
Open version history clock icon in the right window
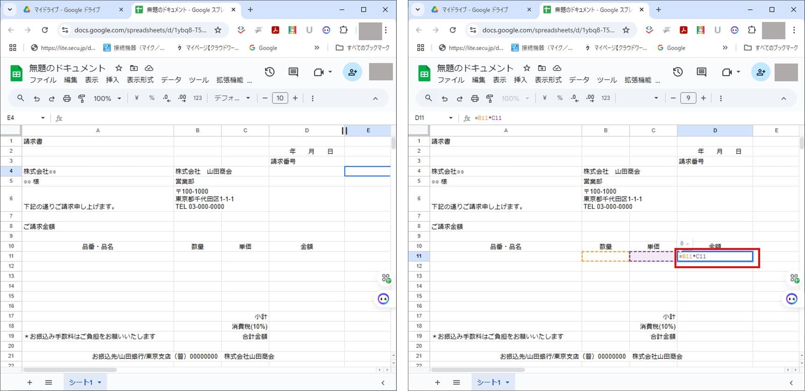tap(678, 72)
